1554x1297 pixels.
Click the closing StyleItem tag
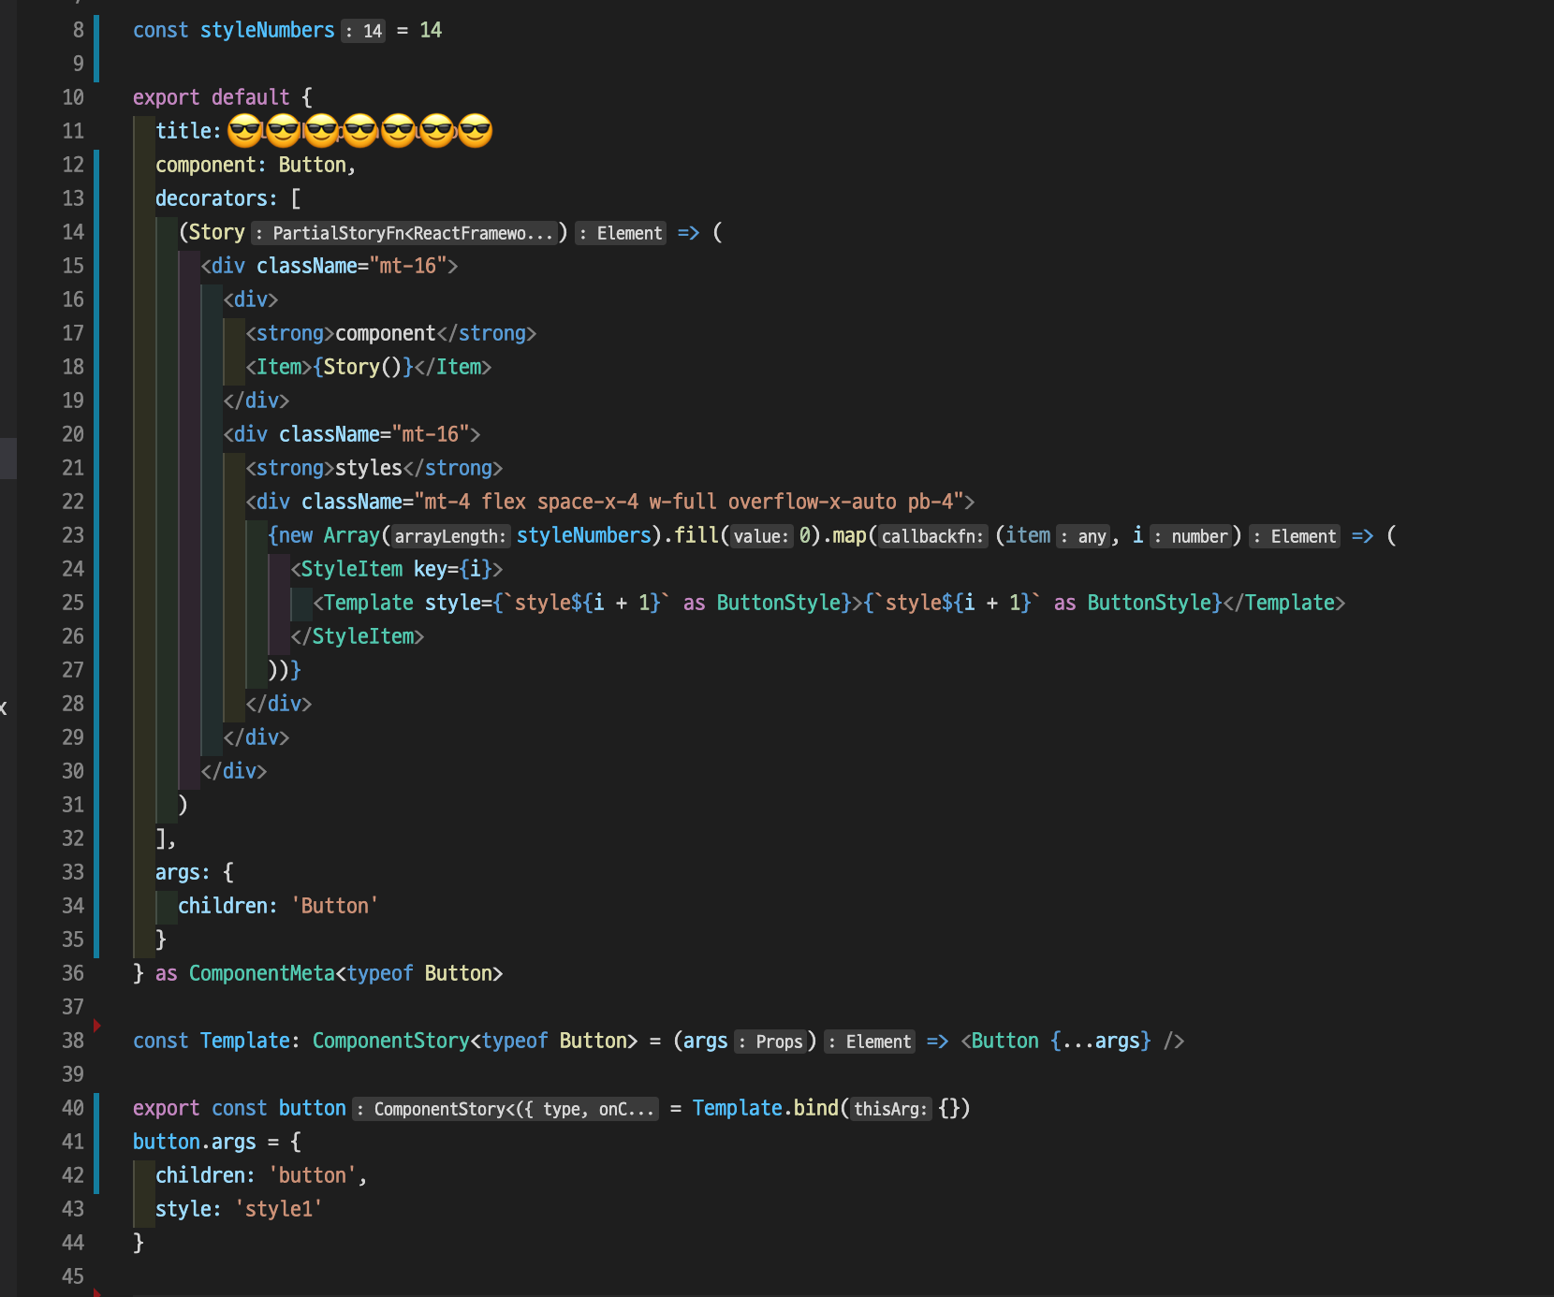click(x=357, y=636)
